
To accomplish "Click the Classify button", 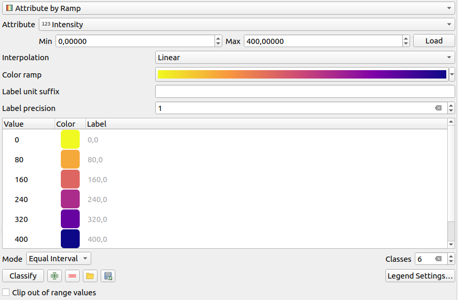I will 23,276.
